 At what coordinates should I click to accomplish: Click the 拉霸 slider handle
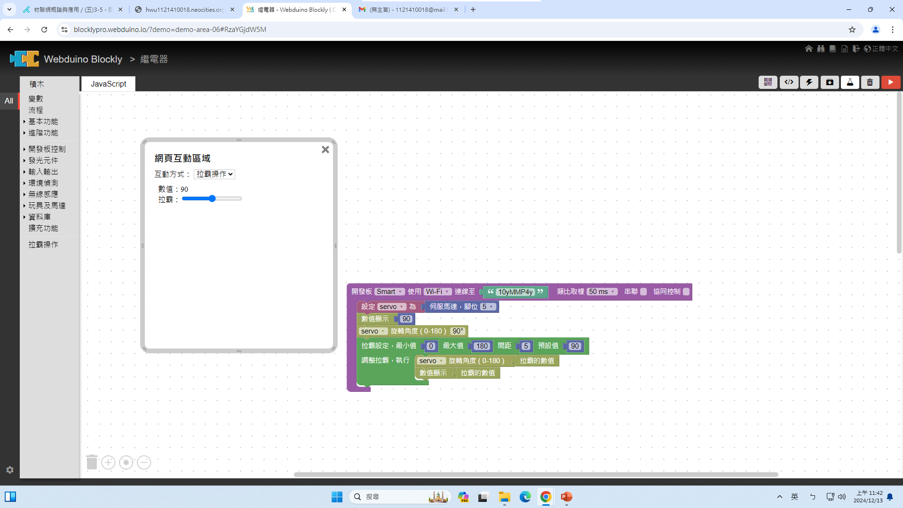(x=212, y=198)
